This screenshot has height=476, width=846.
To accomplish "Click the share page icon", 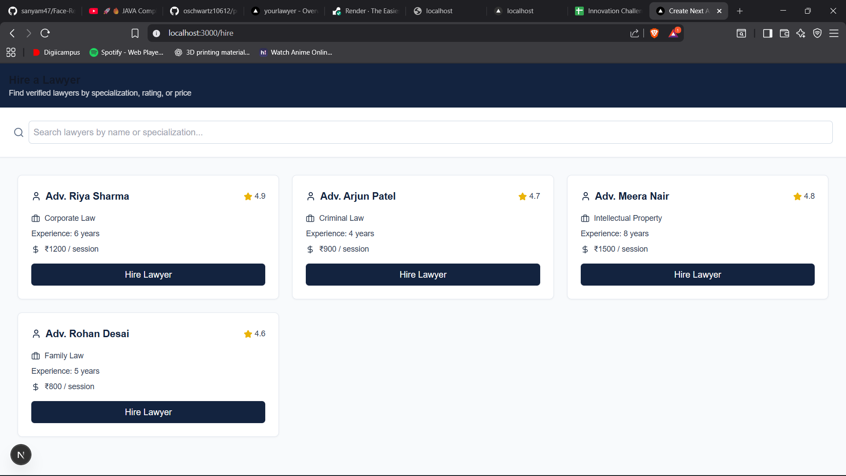I will pos(634,33).
